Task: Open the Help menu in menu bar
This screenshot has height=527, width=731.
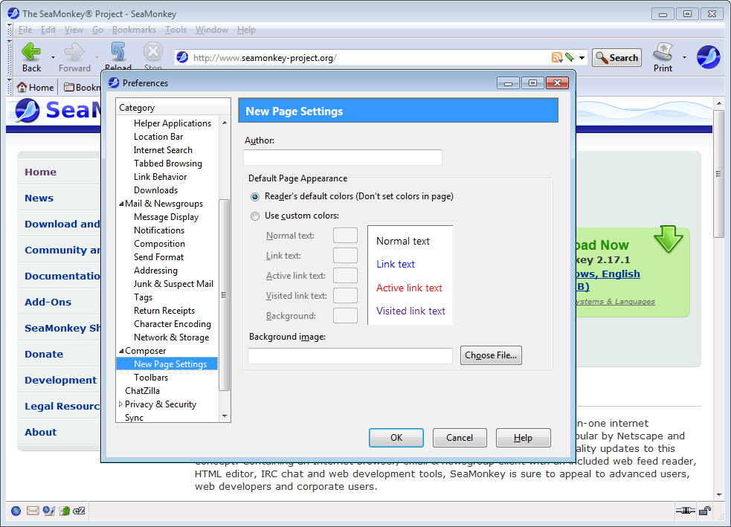Action: click(246, 30)
